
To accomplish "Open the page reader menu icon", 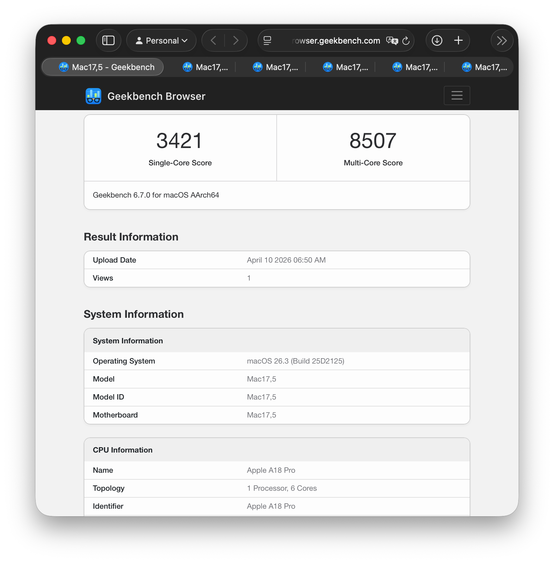I will [267, 40].
